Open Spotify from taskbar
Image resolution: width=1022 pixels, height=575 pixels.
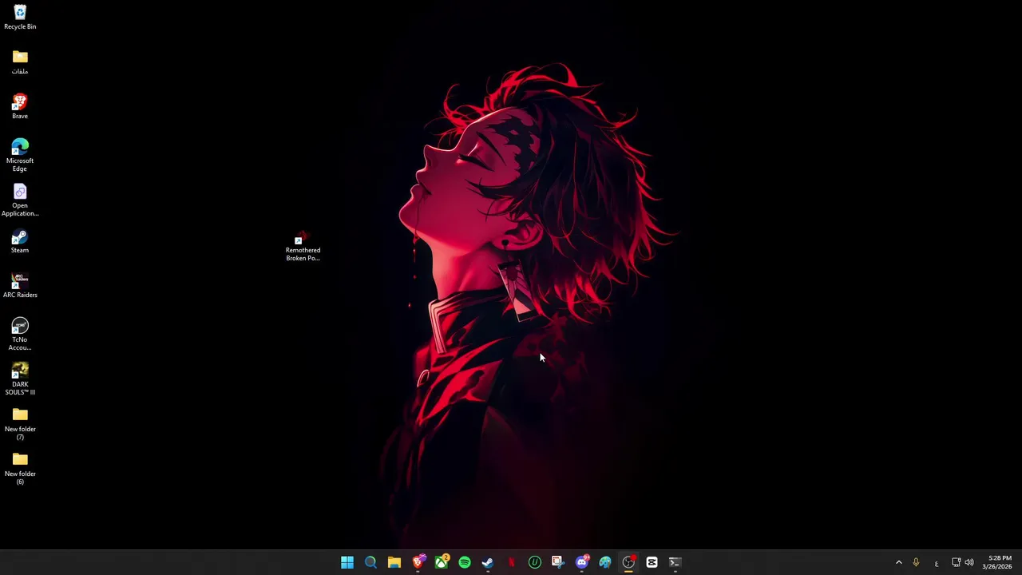point(465,562)
